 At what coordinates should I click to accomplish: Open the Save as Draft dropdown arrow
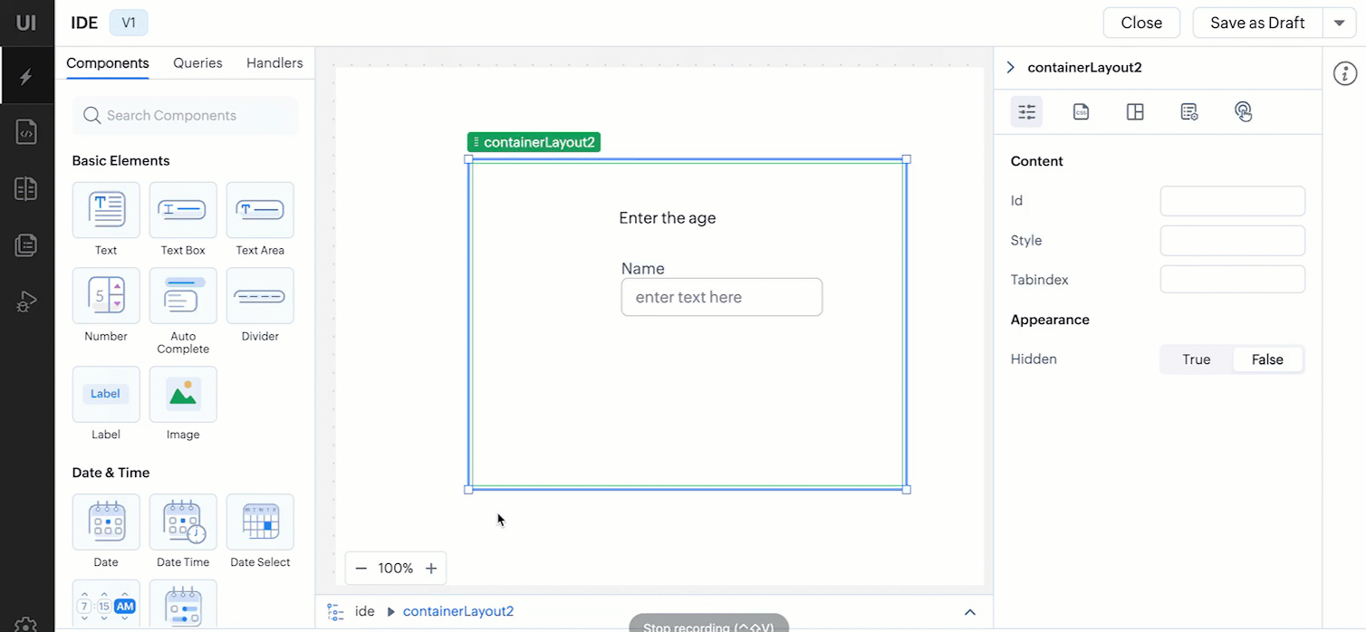(1339, 23)
